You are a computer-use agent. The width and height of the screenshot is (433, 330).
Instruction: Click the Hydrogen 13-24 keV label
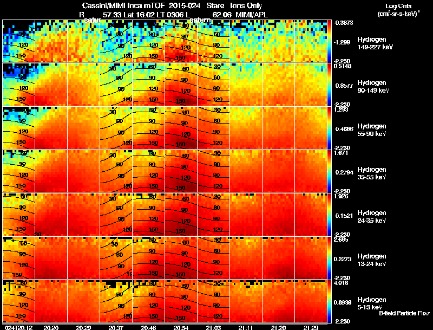pos(372,260)
